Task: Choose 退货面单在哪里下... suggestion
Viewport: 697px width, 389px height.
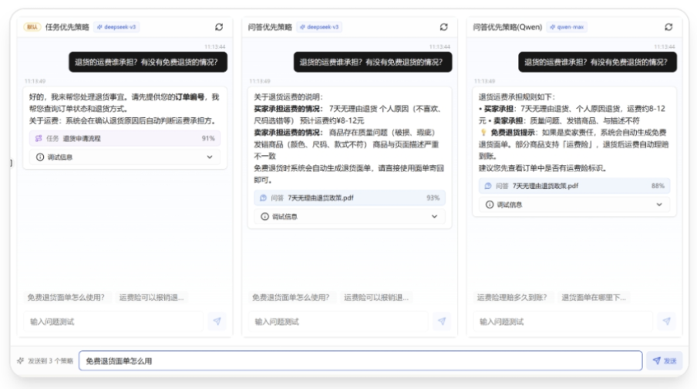Action: (x=594, y=297)
